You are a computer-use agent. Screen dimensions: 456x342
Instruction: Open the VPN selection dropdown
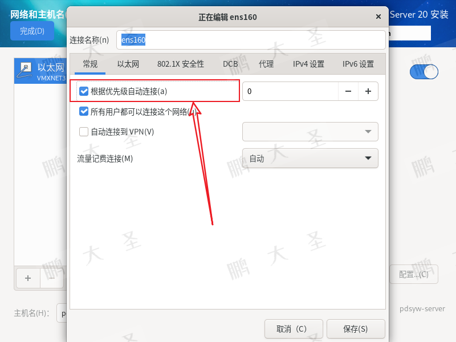click(310, 132)
